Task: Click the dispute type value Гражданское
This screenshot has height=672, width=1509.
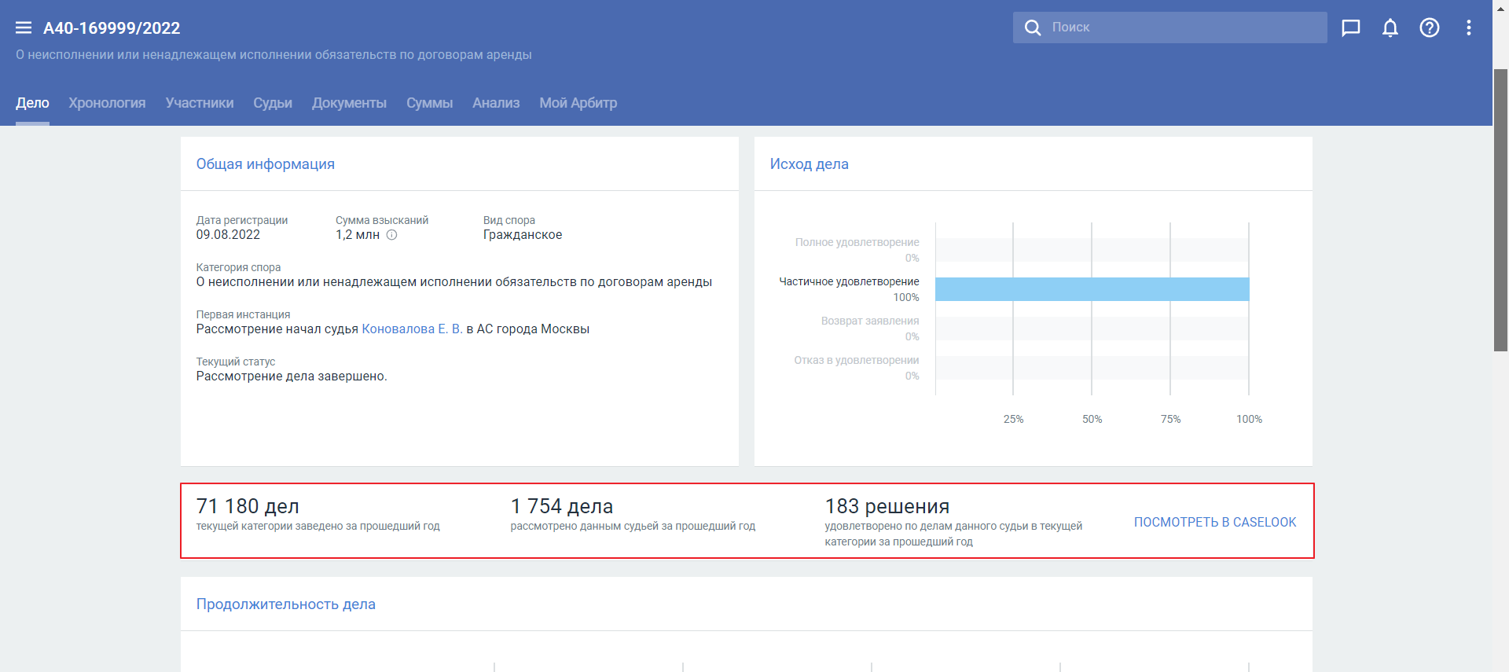Action: coord(523,235)
